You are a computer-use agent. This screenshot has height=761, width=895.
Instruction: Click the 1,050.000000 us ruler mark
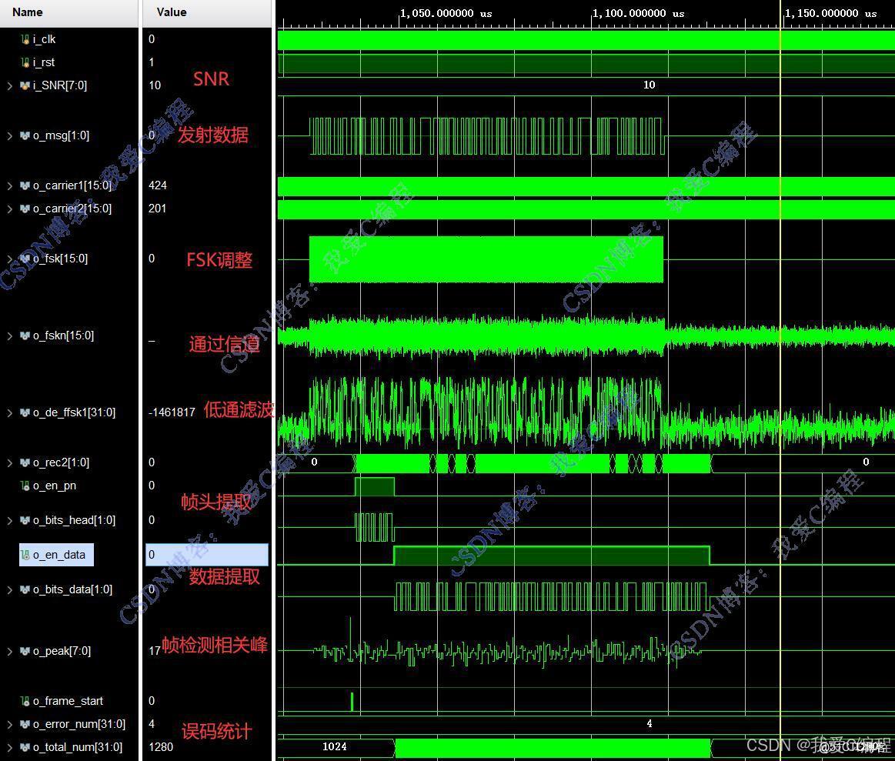pyautogui.click(x=446, y=13)
